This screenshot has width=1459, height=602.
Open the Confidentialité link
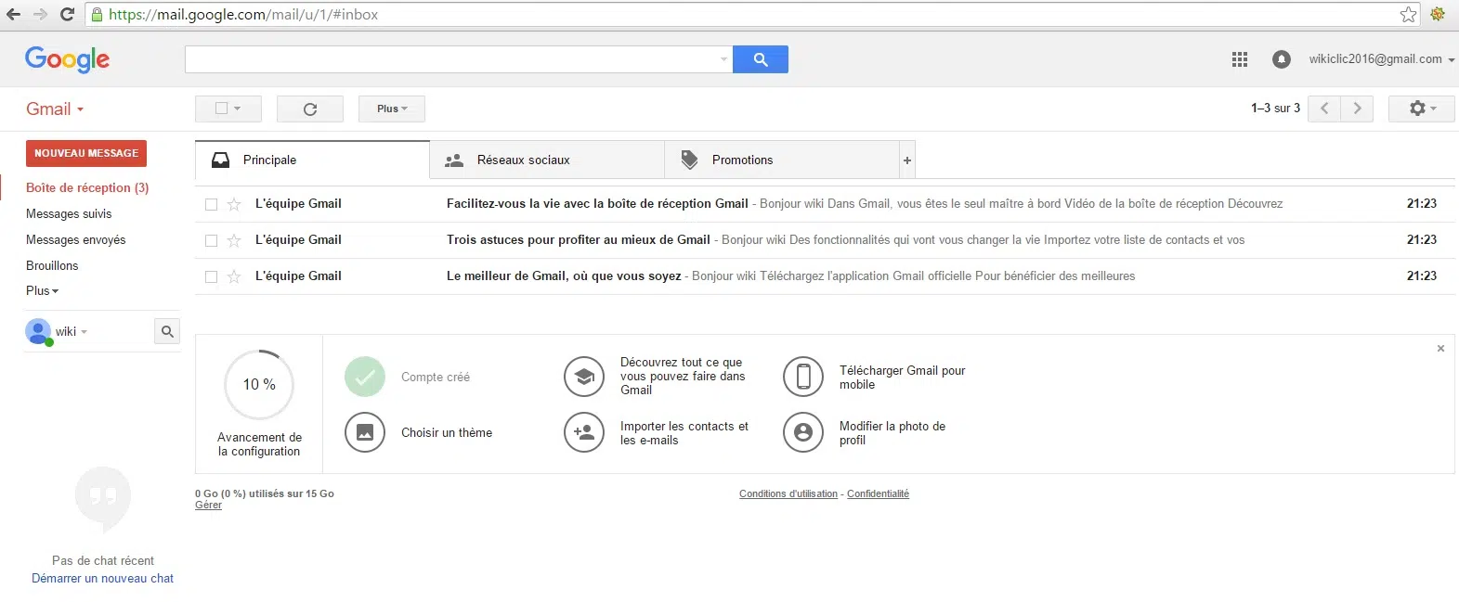coord(878,493)
